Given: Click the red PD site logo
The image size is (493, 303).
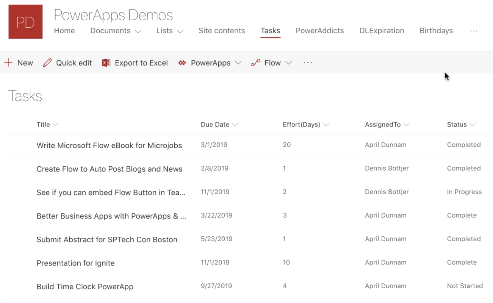Looking at the screenshot, I should [x=25, y=22].
